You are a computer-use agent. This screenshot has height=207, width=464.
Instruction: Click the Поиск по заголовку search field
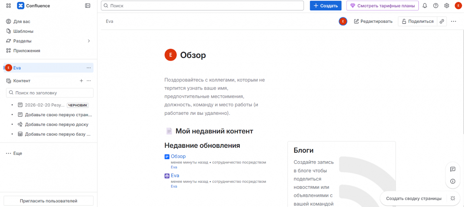pos(49,93)
